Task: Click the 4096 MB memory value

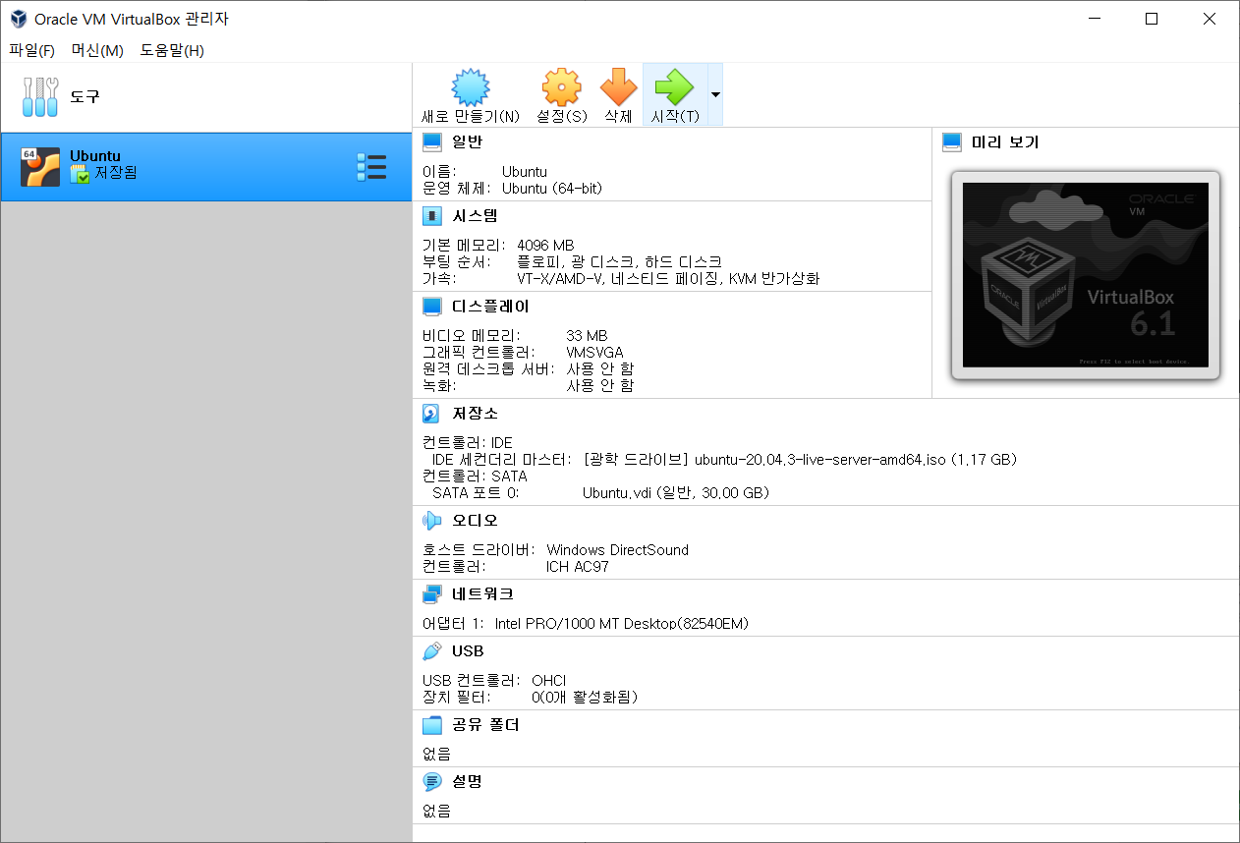Action: (x=545, y=245)
